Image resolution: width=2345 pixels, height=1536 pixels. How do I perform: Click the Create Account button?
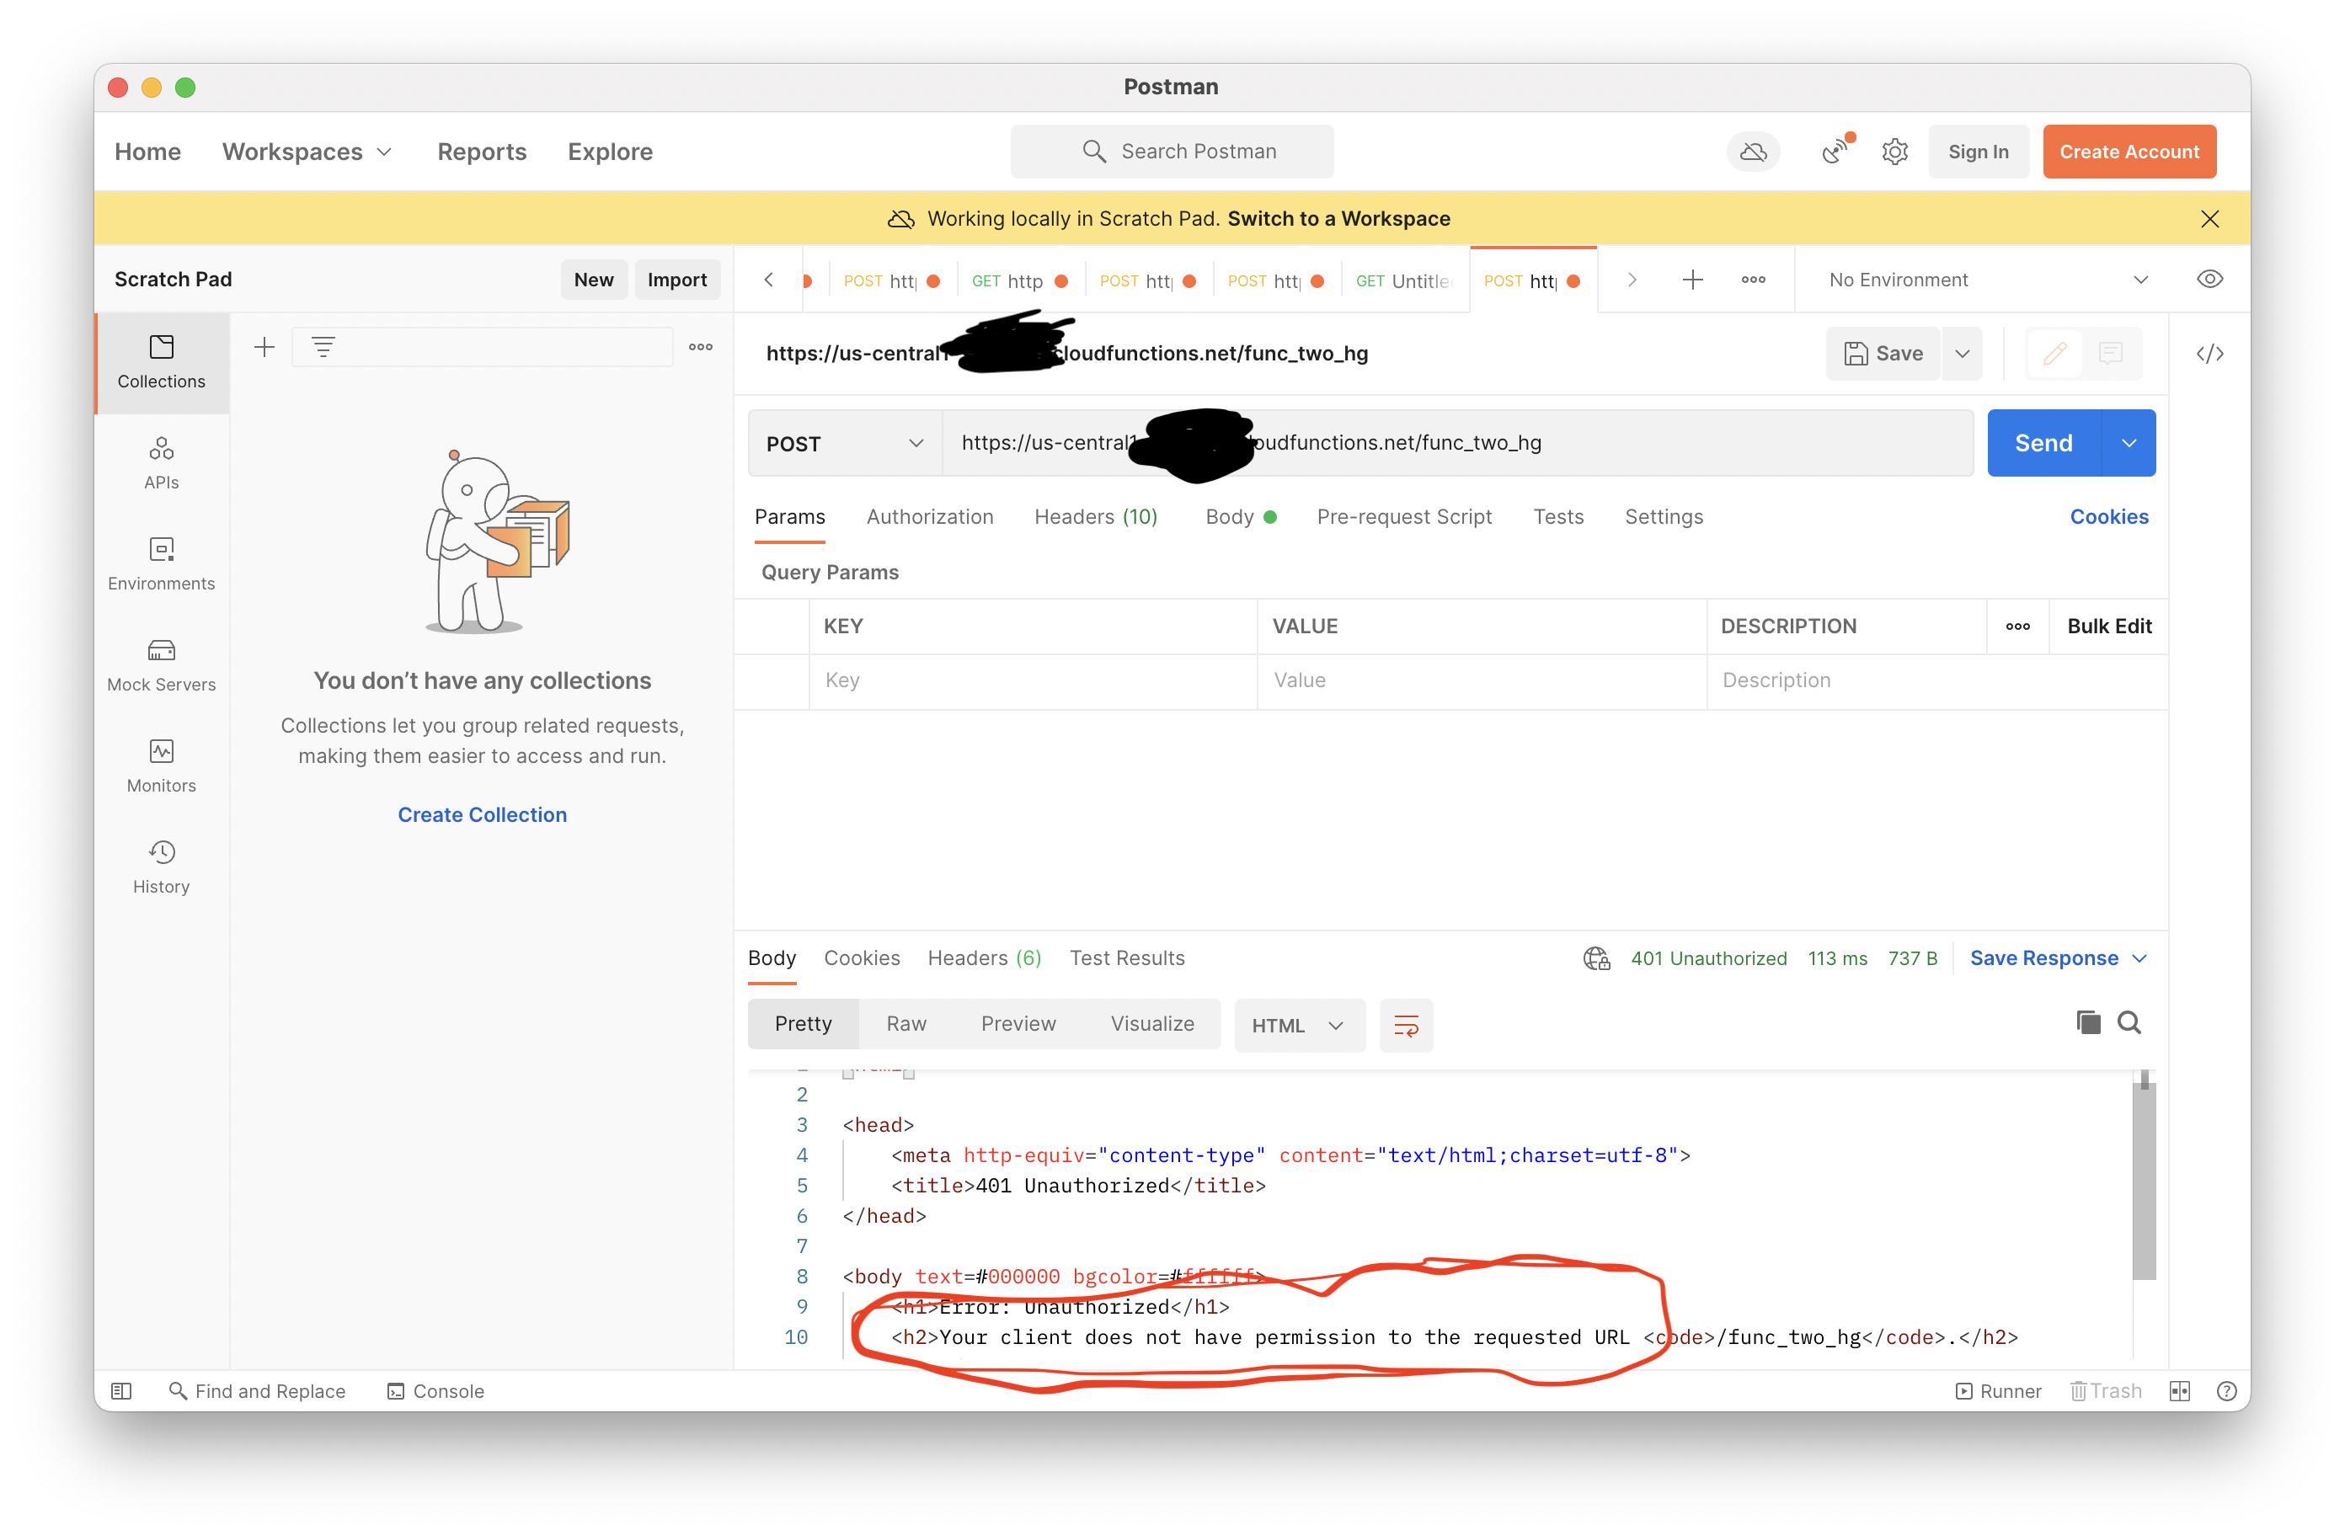coord(2129,152)
